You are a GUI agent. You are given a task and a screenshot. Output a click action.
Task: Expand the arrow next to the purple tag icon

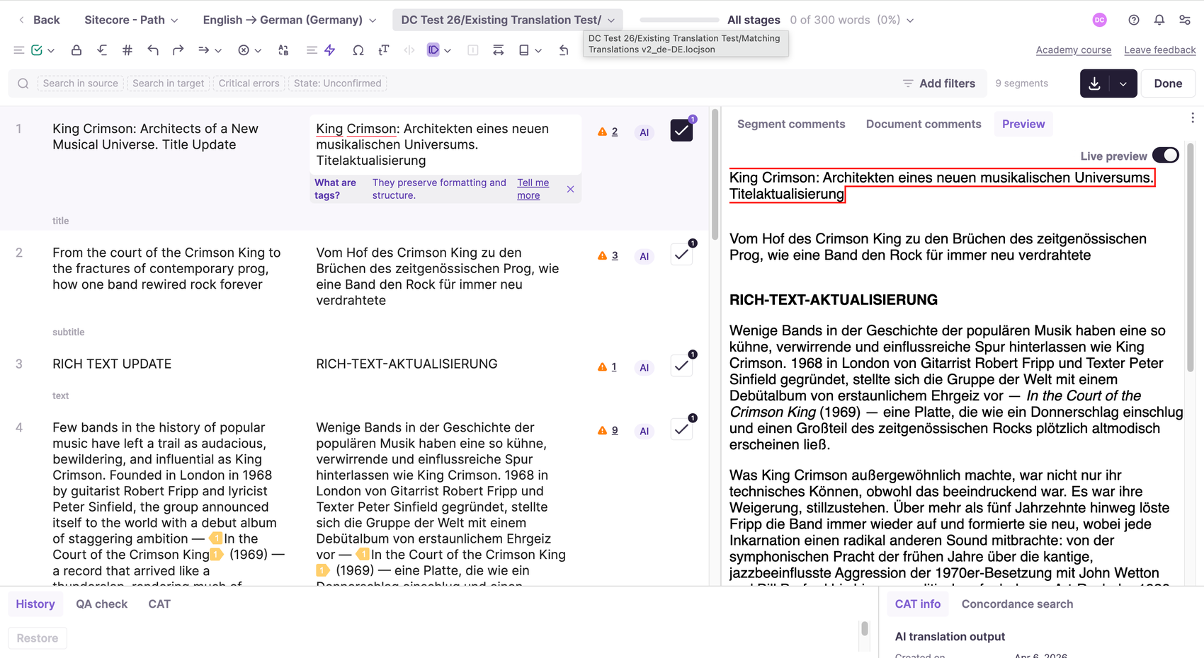[448, 51]
